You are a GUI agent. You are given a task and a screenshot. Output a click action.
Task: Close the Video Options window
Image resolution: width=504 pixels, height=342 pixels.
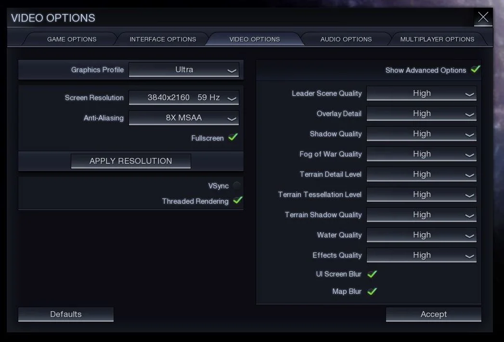click(x=483, y=17)
